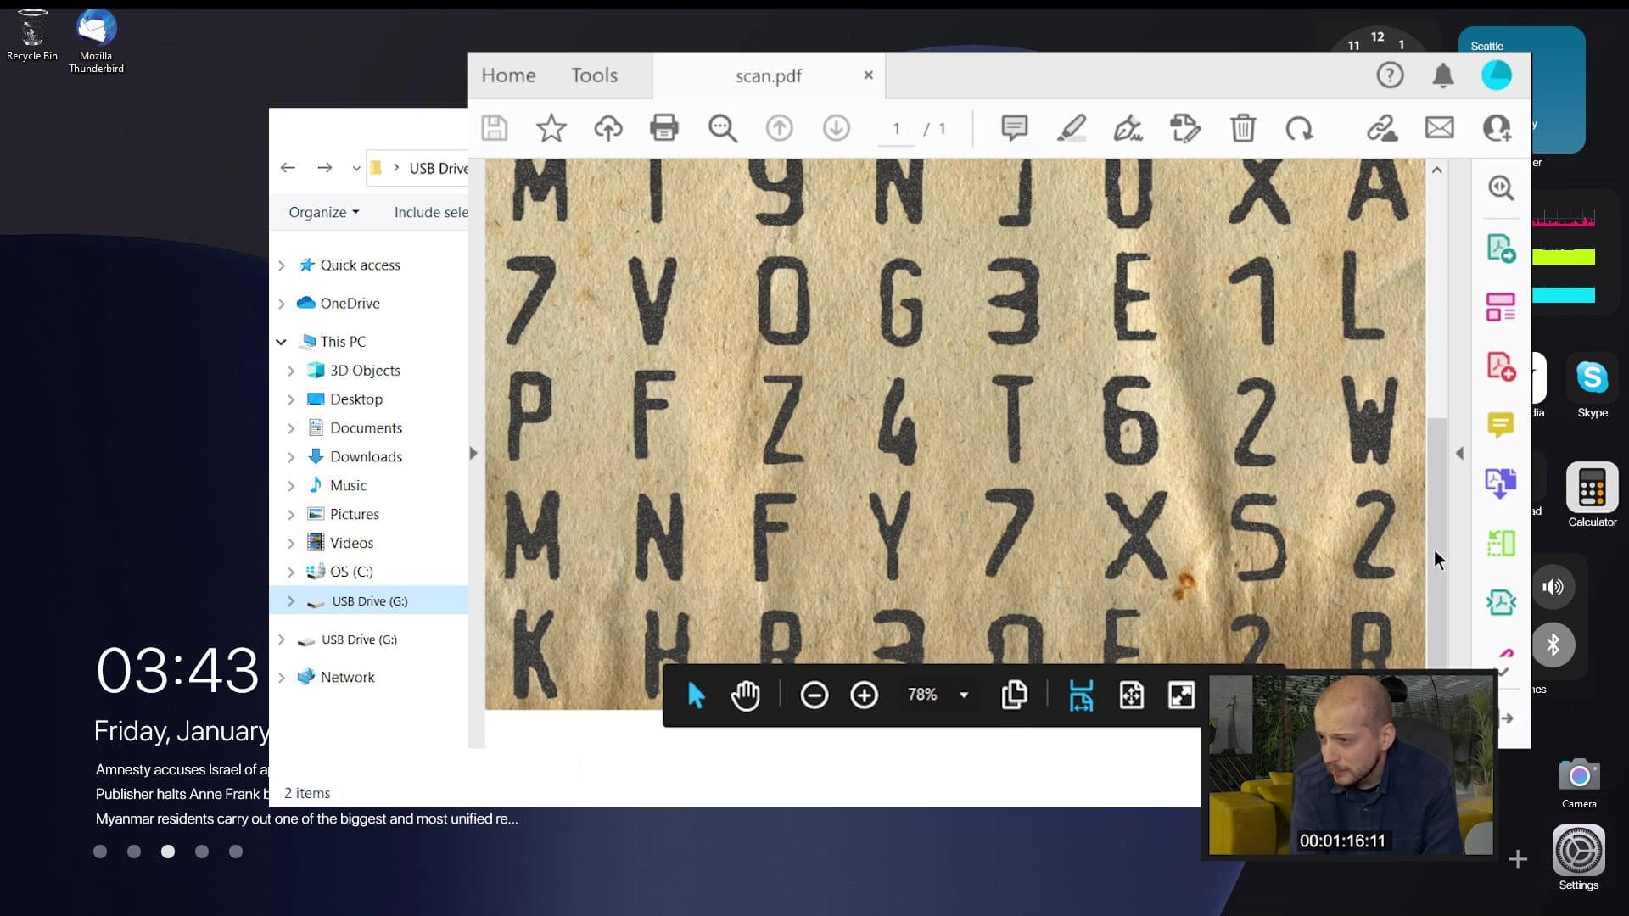Activate the arrow selection tool
This screenshot has width=1629, height=916.
pyautogui.click(x=696, y=695)
